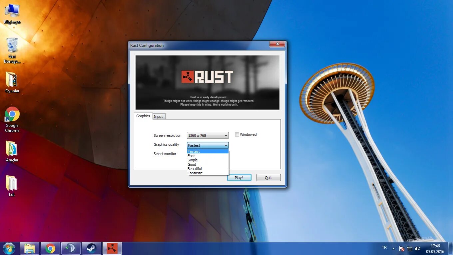
Task: Choose Fastest from the quality list
Action: (x=208, y=151)
